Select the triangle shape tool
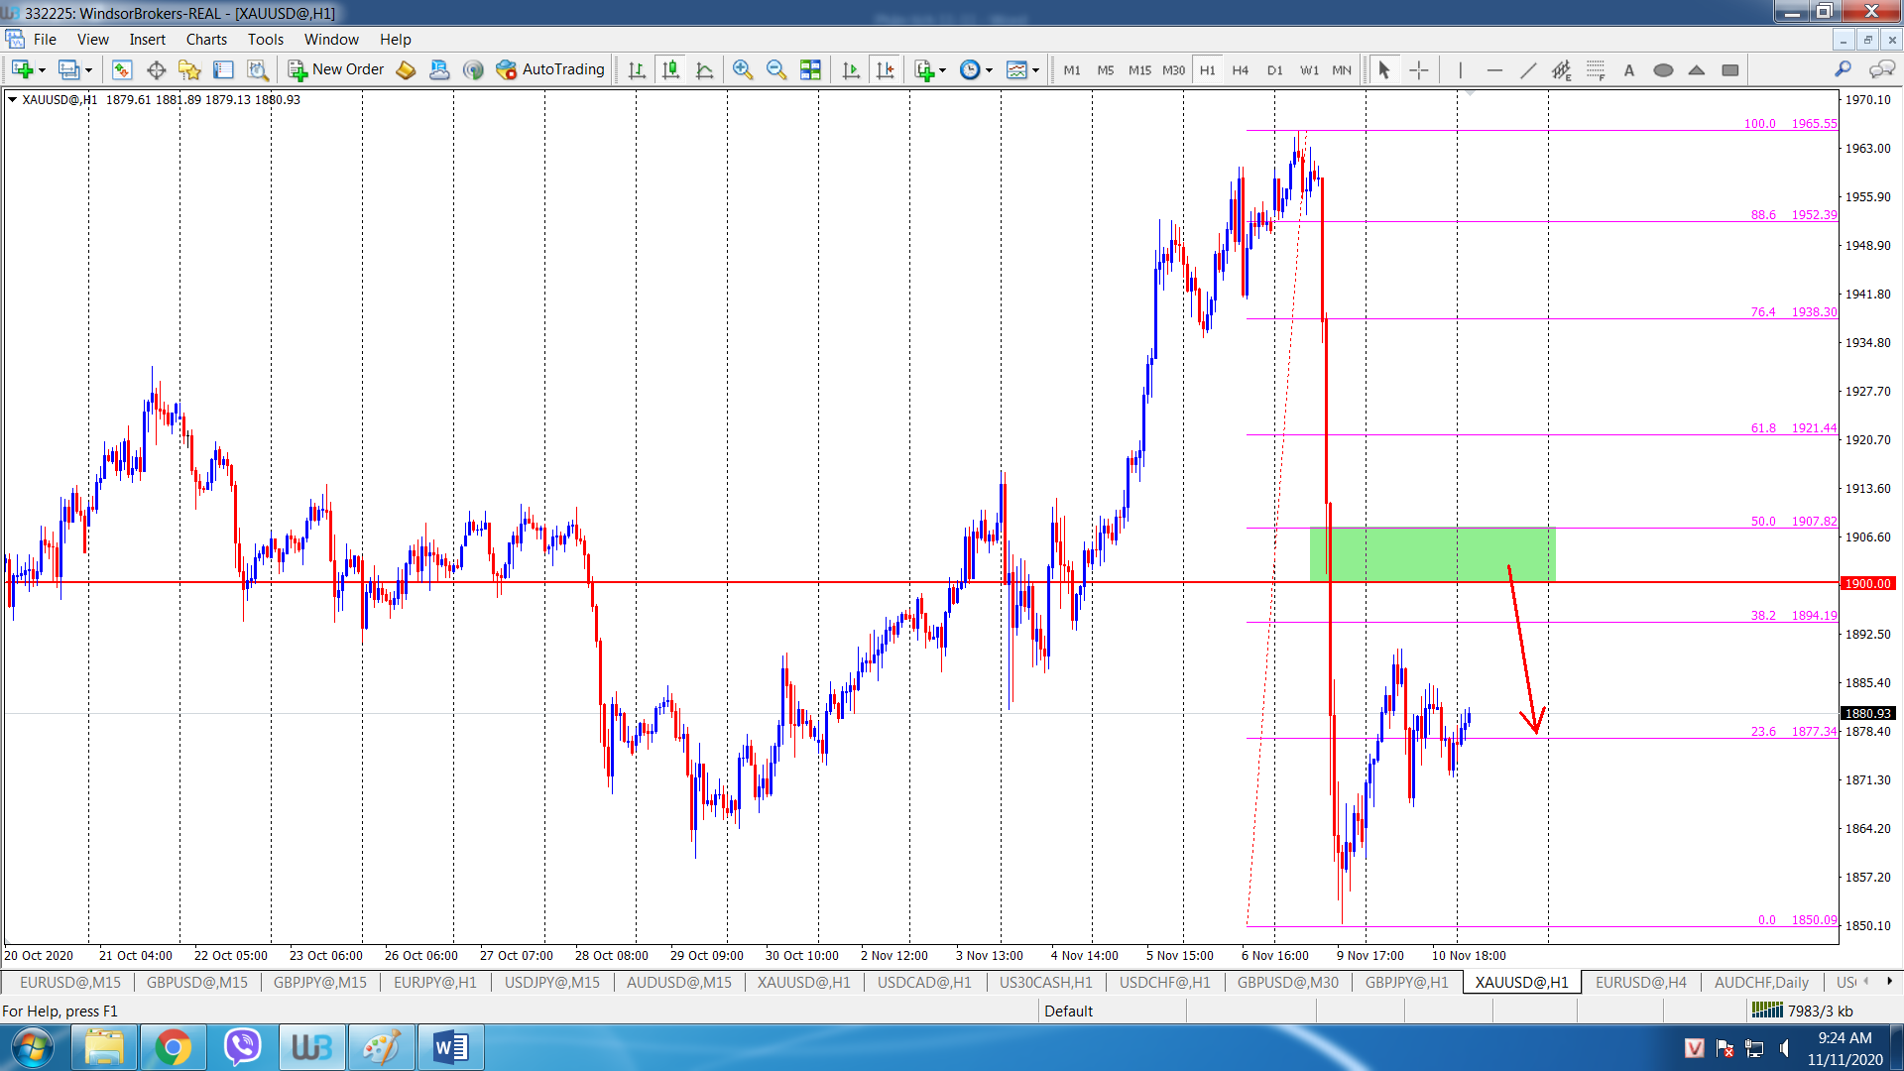 (1697, 69)
